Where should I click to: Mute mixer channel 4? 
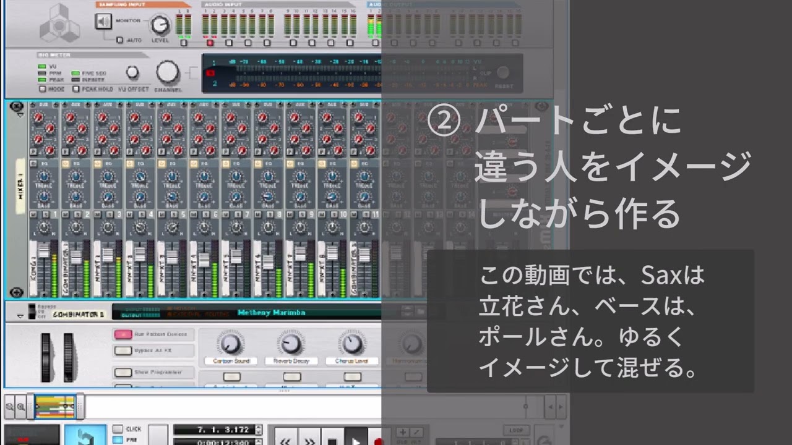(x=130, y=214)
